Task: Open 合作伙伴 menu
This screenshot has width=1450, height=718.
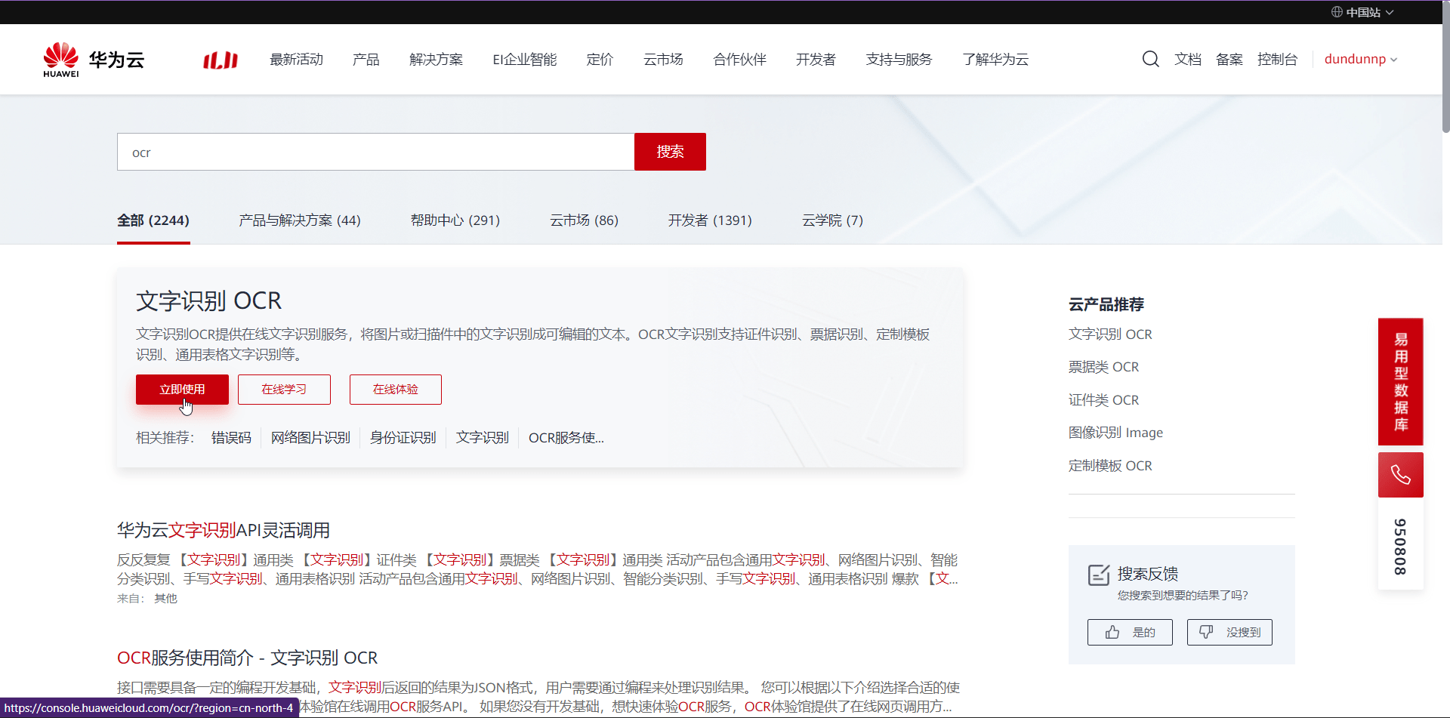Action: [740, 59]
